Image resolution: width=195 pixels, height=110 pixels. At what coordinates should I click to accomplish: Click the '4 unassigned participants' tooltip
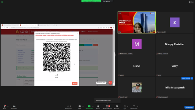(107, 101)
